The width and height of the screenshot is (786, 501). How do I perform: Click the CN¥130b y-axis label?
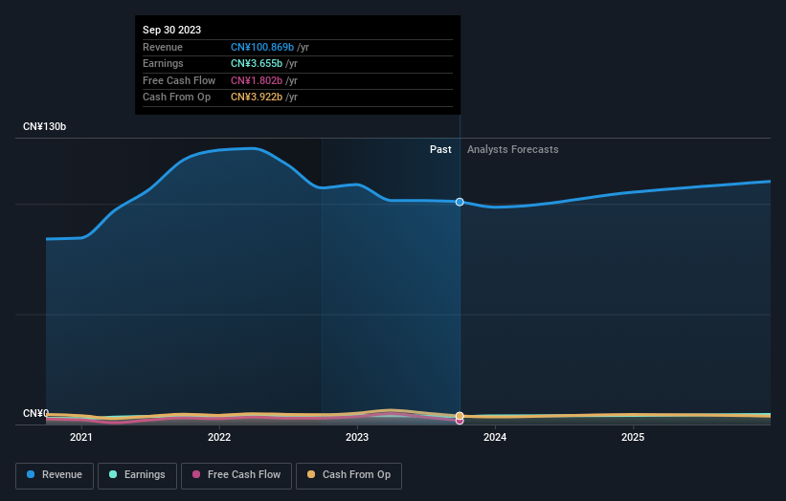click(45, 126)
